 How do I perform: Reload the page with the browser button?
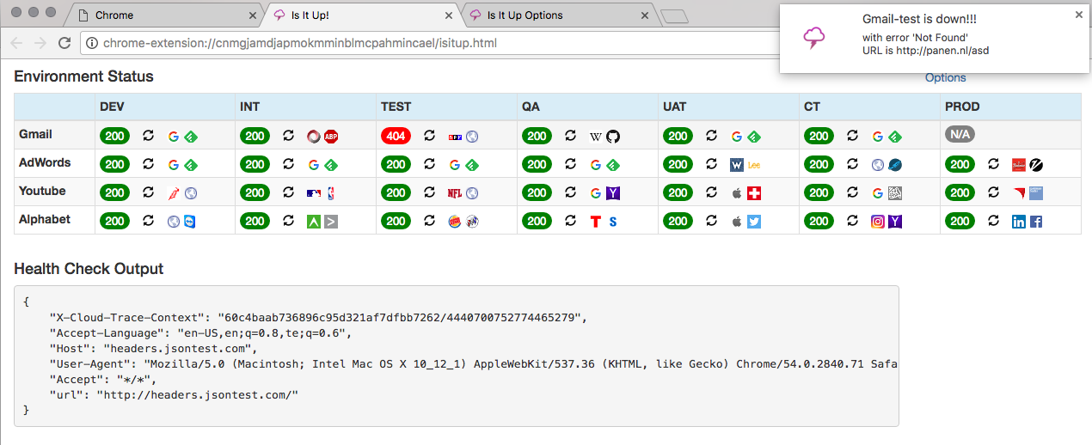64,43
